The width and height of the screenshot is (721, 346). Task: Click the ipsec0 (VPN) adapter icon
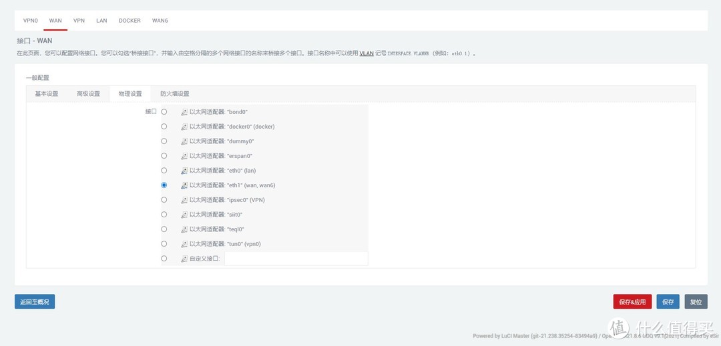click(x=184, y=200)
